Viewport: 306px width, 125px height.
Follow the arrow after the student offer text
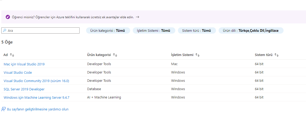coord(137,17)
